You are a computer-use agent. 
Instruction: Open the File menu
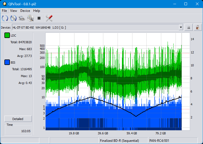point(4,11)
